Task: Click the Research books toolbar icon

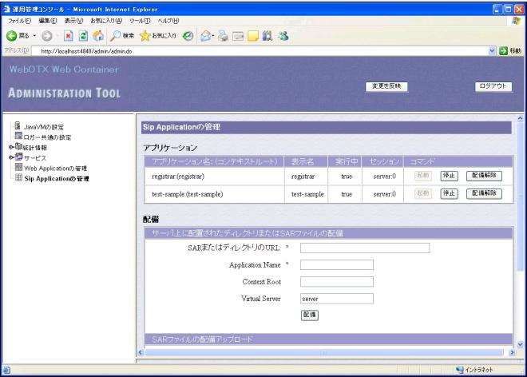Action: pyautogui.click(x=267, y=36)
